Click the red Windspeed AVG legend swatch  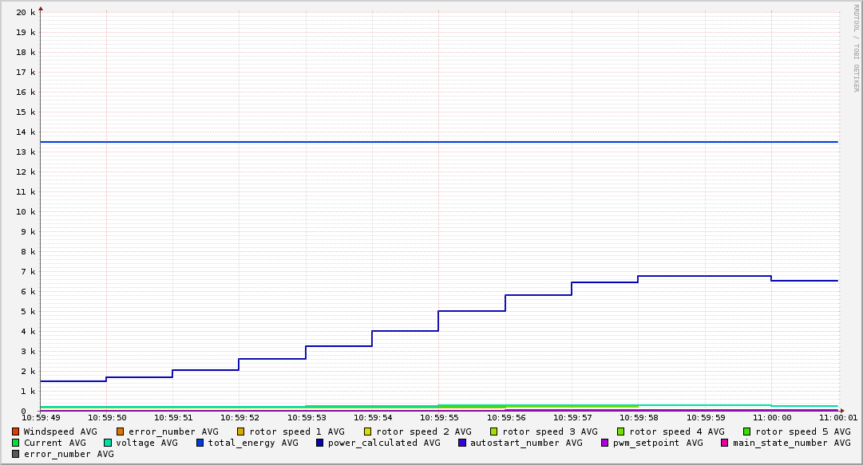pyautogui.click(x=15, y=432)
